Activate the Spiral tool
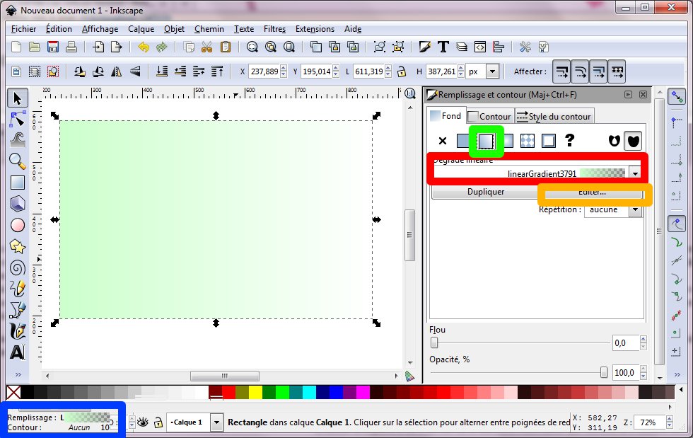Screen dimensions: 693x438 coord(18,267)
